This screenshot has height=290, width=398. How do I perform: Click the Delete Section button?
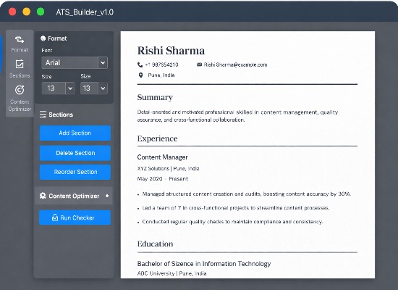(75, 153)
